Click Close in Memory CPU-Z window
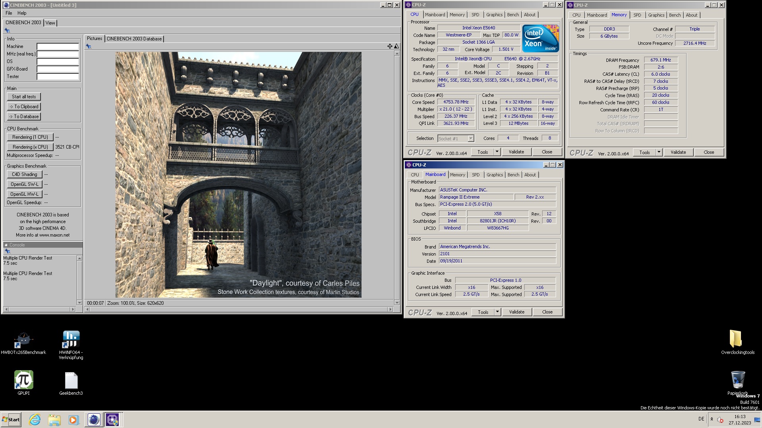Viewport: 762px width, 428px height. [709, 152]
